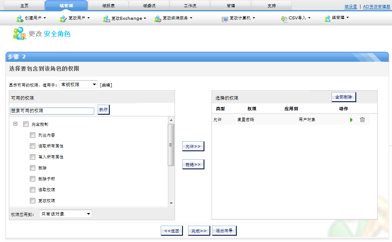Enable the 写入所有属性 checkbox

pyautogui.click(x=32, y=157)
